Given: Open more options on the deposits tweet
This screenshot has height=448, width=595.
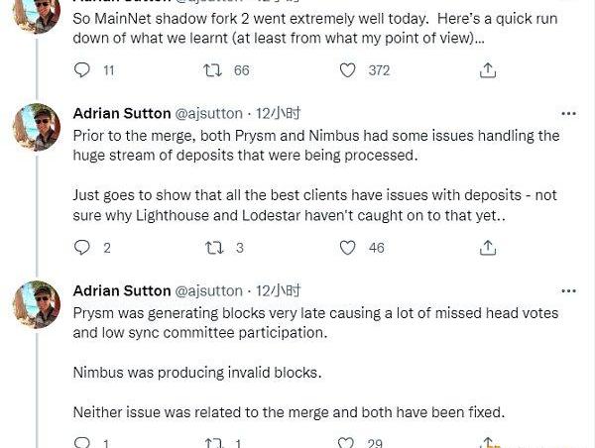Looking at the screenshot, I should pyautogui.click(x=568, y=114).
